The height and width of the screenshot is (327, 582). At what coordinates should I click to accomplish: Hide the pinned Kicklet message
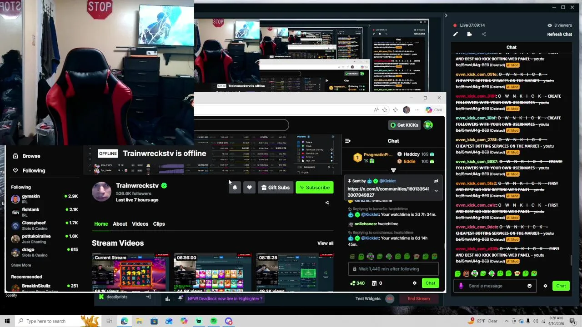(436, 181)
